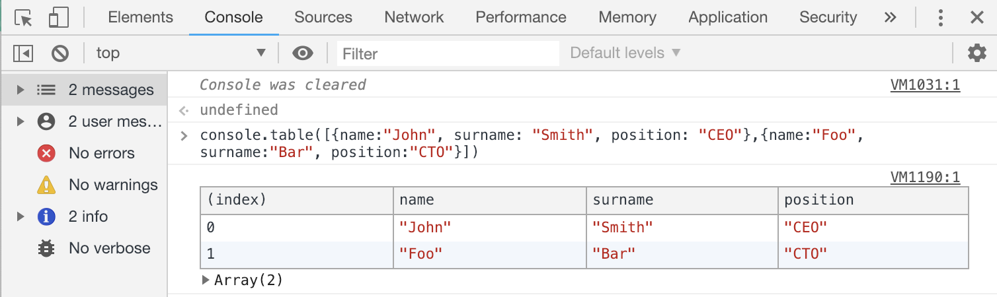997x297 pixels.
Task: Open the Default levels dropdown
Action: click(x=625, y=53)
